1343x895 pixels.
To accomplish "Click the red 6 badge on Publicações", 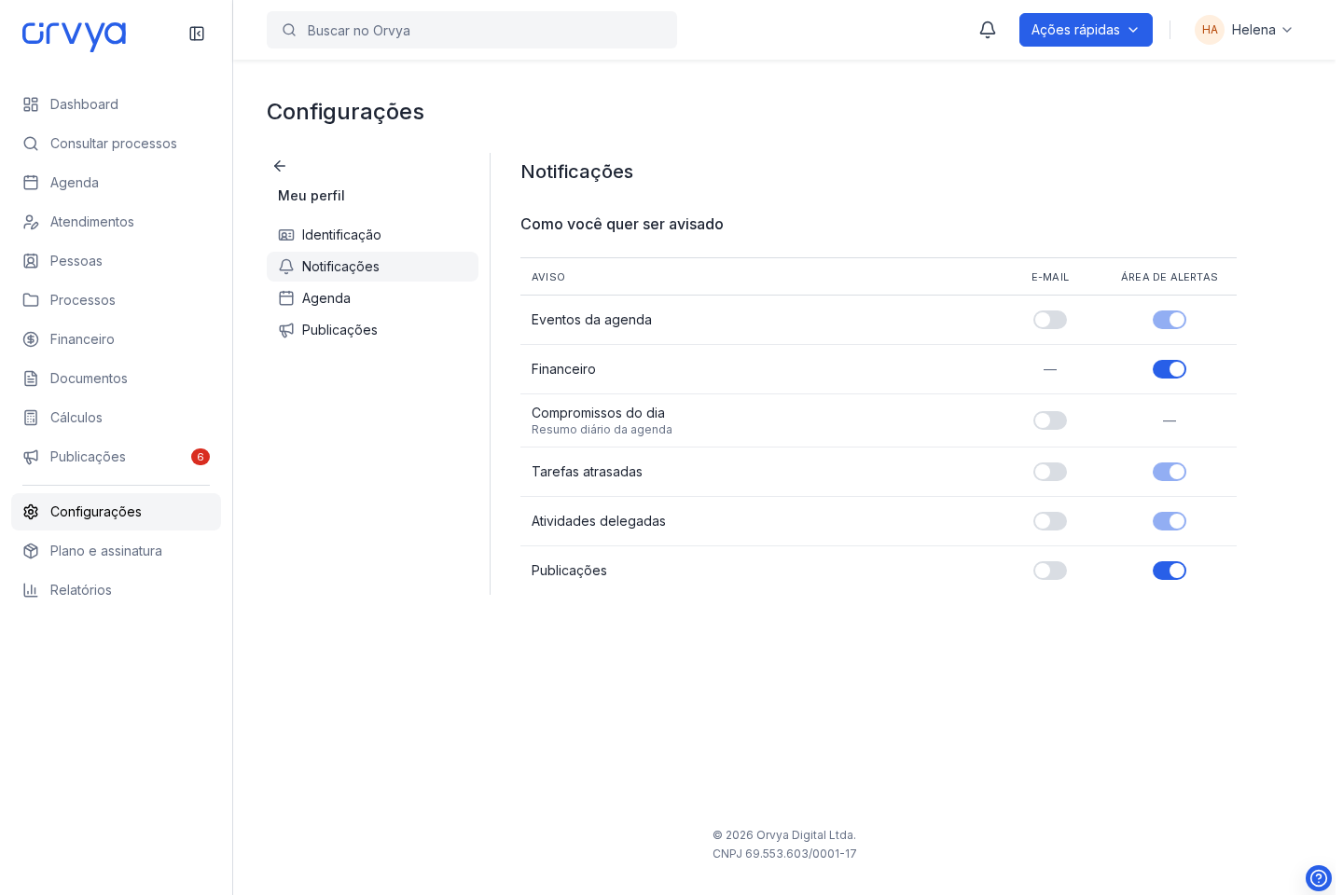I will coord(201,457).
